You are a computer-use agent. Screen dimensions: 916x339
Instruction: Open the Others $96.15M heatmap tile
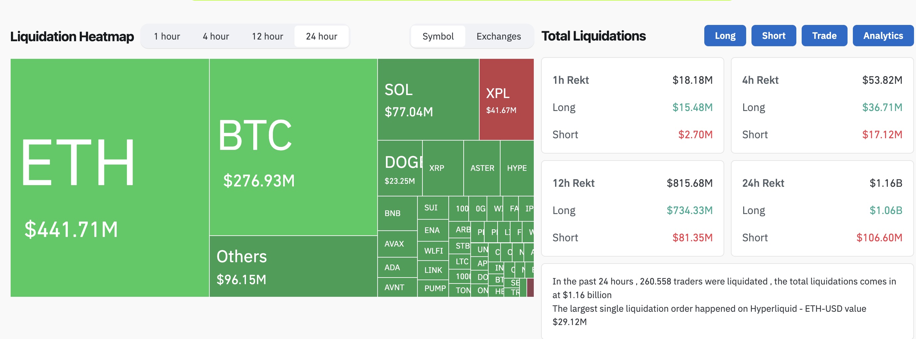coord(293,266)
